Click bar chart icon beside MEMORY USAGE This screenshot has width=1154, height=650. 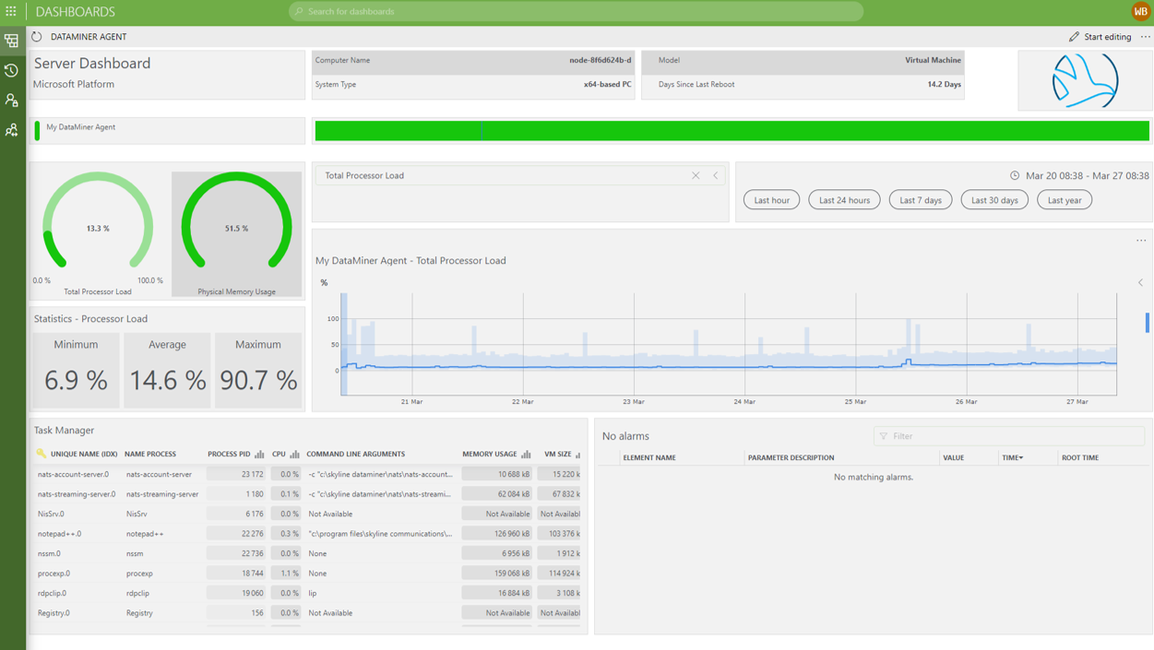[x=526, y=454]
